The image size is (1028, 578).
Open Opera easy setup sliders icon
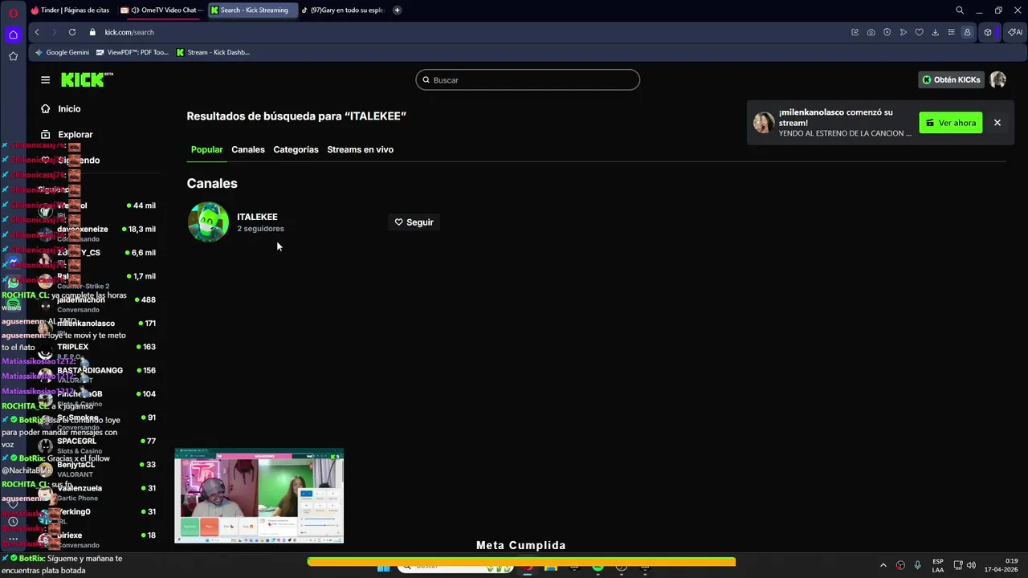[x=952, y=32]
